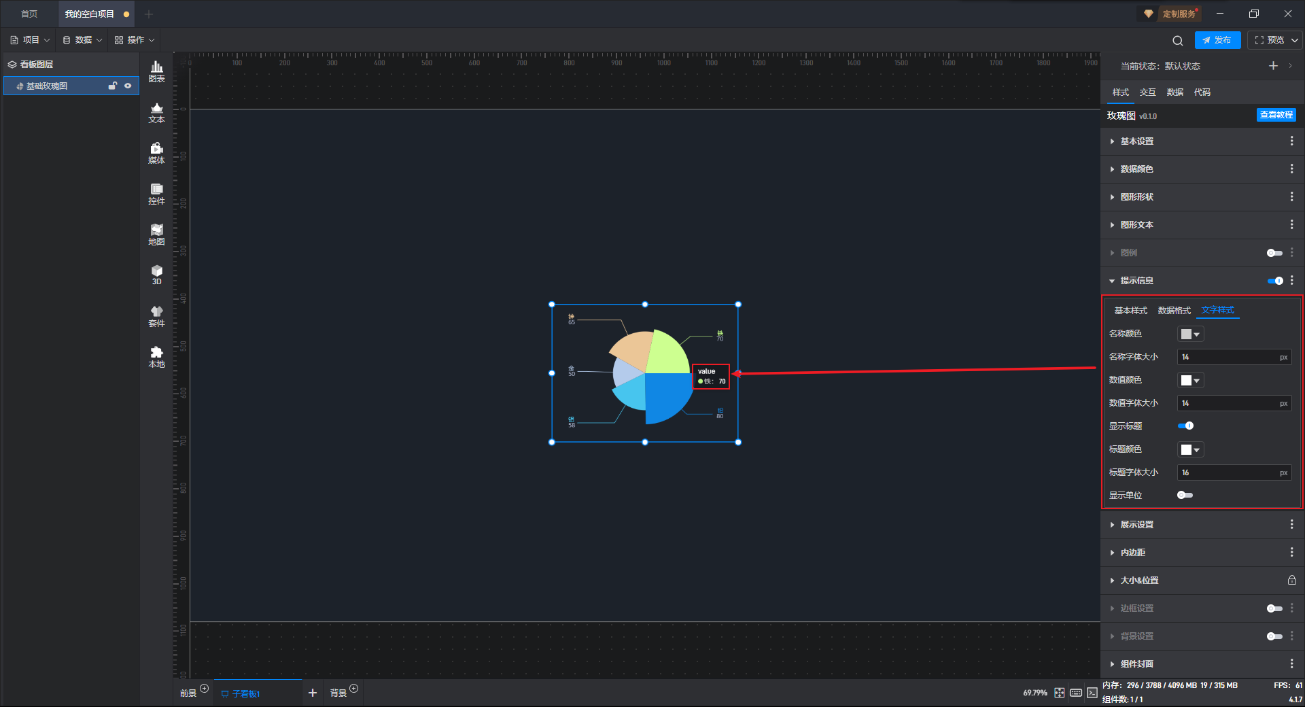Open 展示设置 more options menu
The height and width of the screenshot is (707, 1305).
(1291, 524)
